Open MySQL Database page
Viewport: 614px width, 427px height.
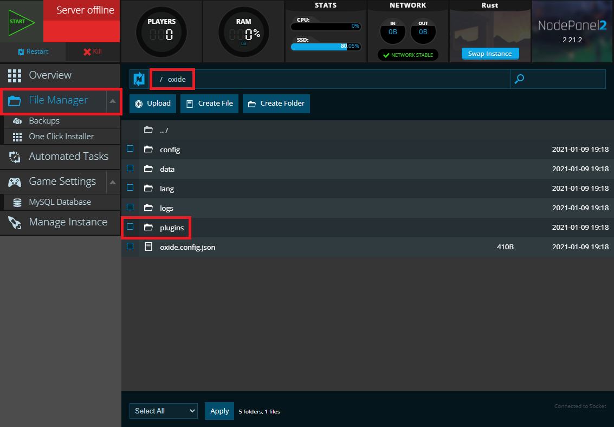point(62,202)
